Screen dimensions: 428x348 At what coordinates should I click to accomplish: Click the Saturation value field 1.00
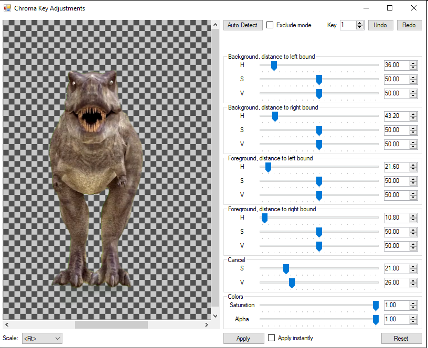click(397, 305)
